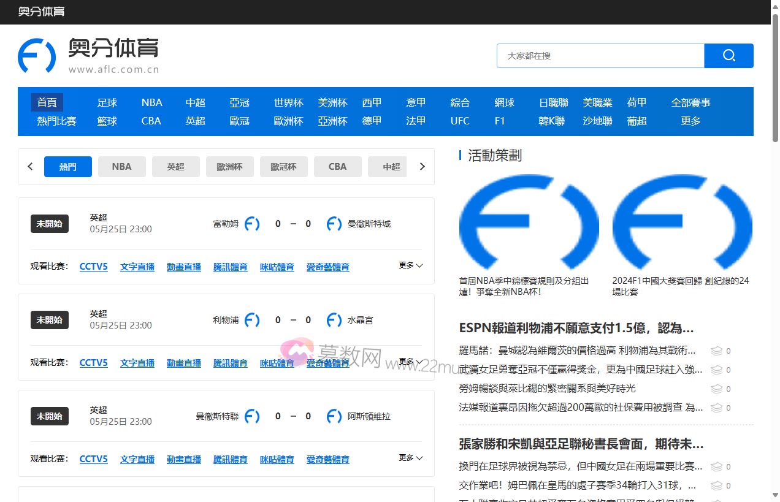
Task: Open the ESPN報道利物浦 news headline
Action: pyautogui.click(x=575, y=328)
